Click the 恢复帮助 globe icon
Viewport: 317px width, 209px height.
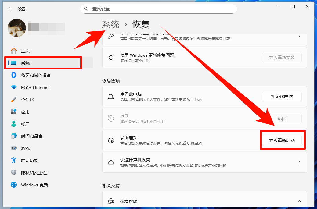click(x=111, y=201)
